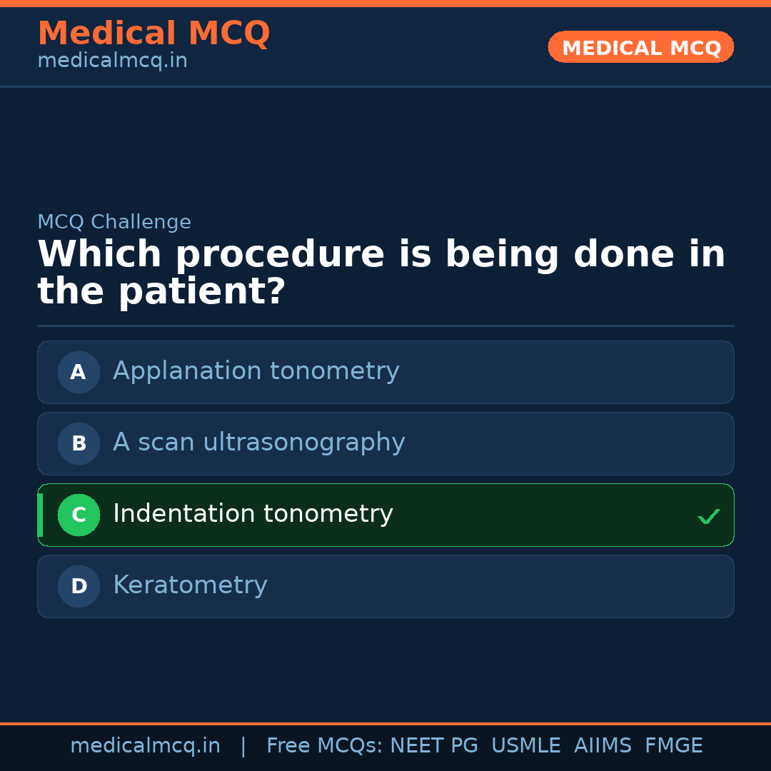
Task: Click the green highlight bar beside answer C
Action: 39,515
